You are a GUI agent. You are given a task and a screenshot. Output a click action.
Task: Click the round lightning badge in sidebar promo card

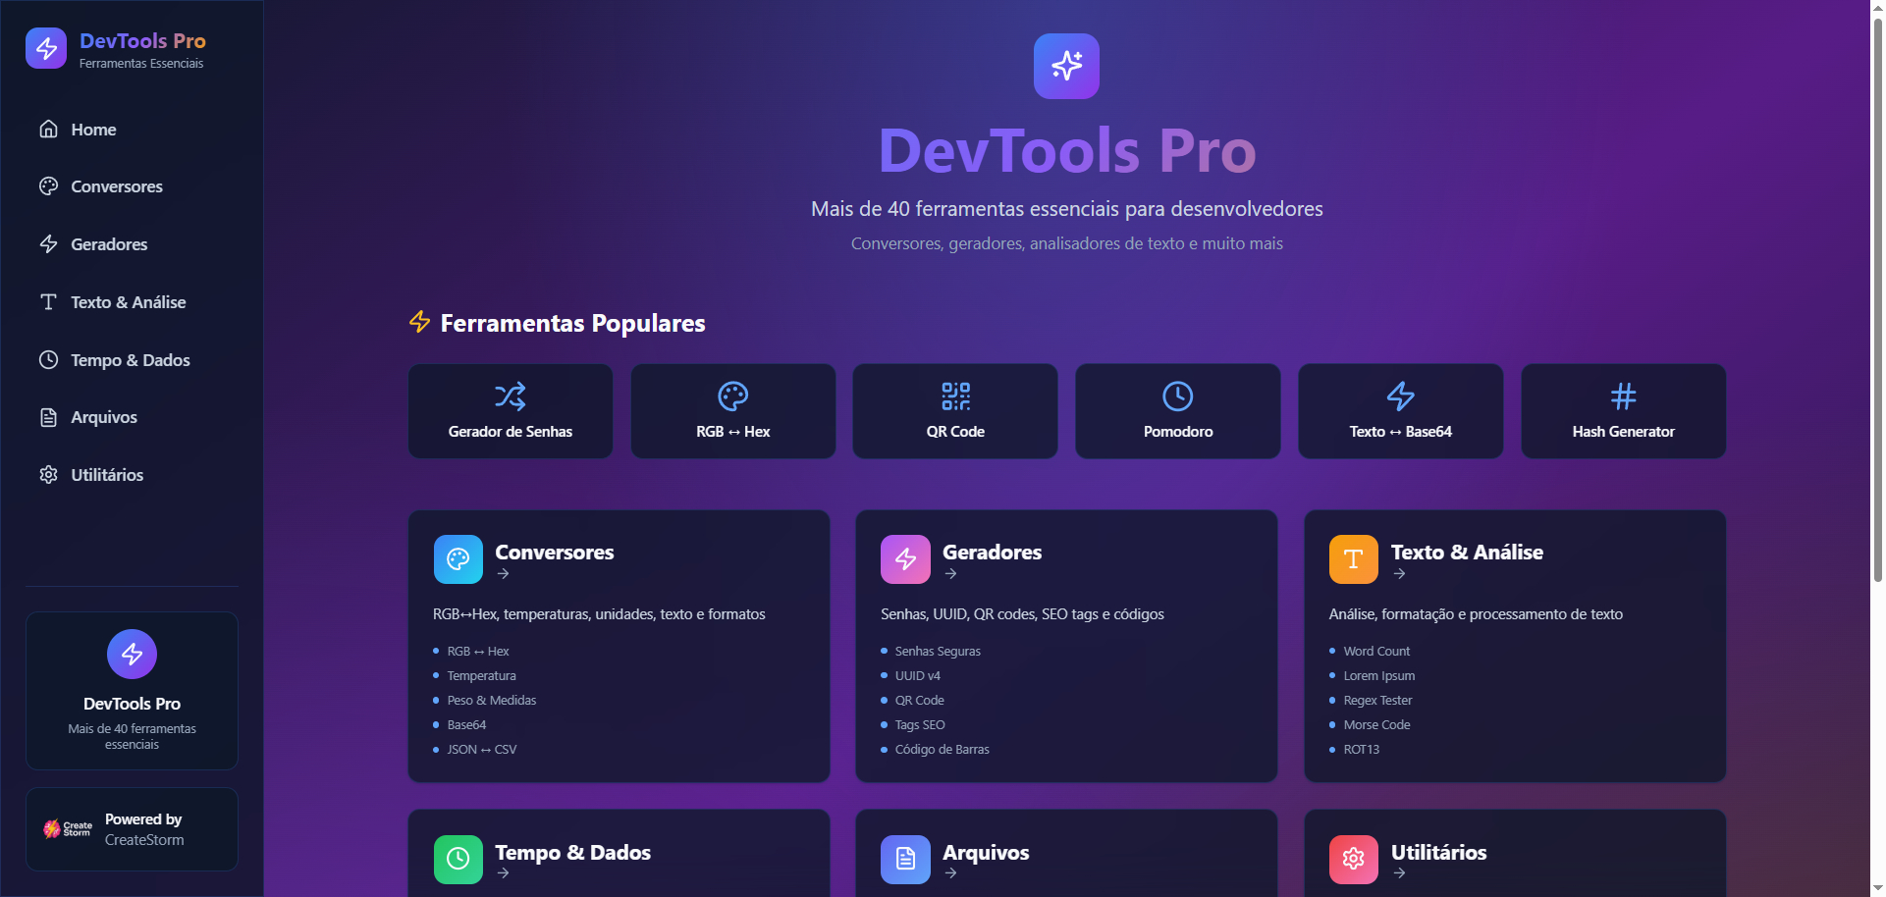[132, 654]
